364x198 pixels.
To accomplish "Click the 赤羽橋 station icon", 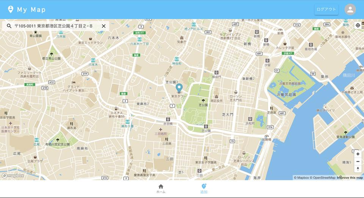I will [x=168, y=119].
